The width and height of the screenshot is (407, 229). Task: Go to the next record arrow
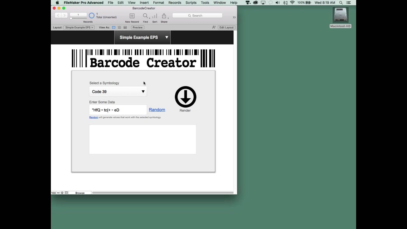(64, 15)
